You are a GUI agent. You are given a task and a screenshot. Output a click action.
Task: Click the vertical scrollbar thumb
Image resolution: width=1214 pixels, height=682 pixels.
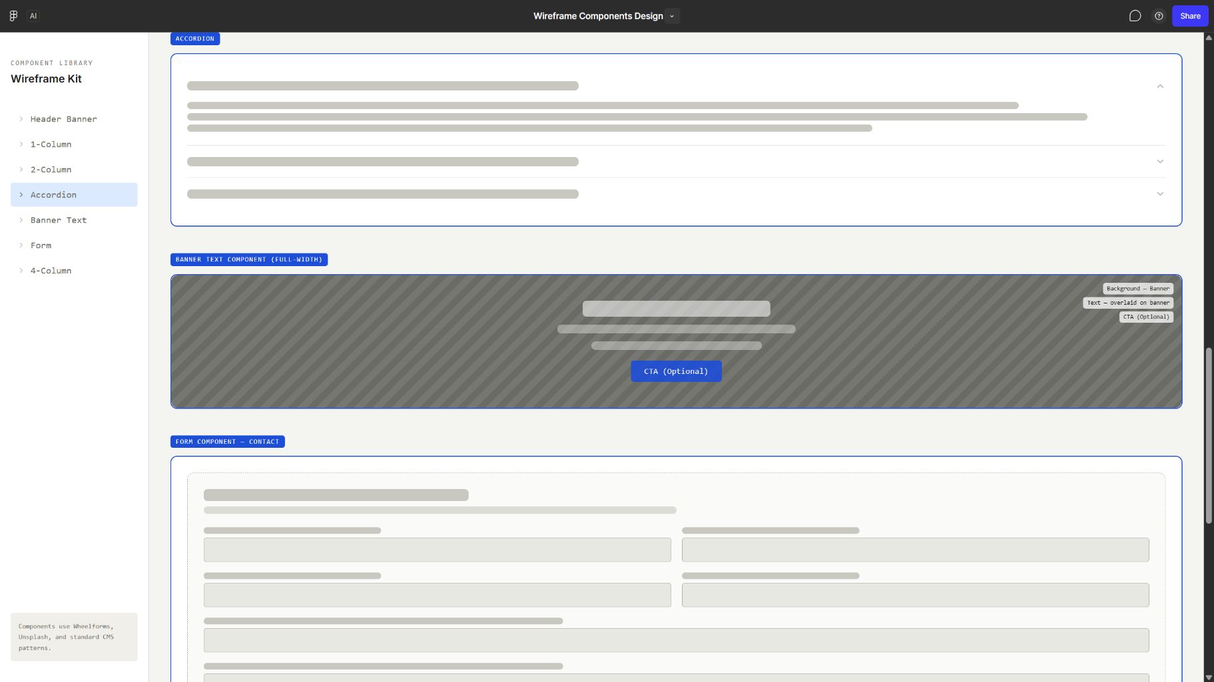tap(1209, 436)
